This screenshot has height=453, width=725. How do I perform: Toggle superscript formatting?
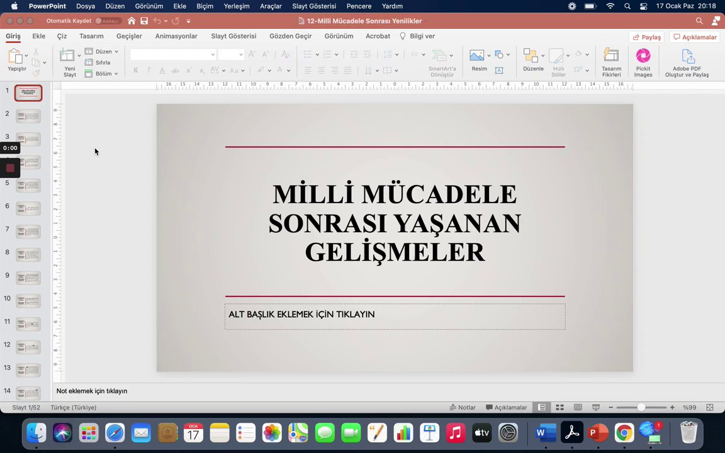(x=189, y=70)
